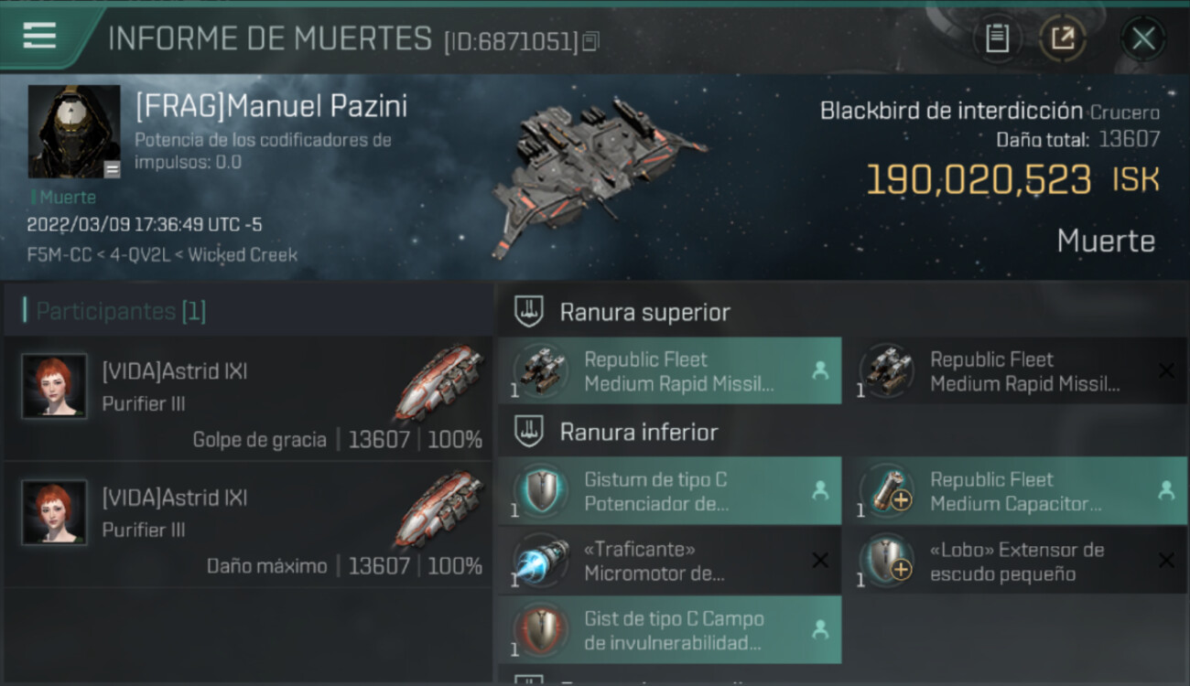Open Astrid IXI's Daño máximo entry
Viewport: 1190px width, 686px height.
click(248, 525)
